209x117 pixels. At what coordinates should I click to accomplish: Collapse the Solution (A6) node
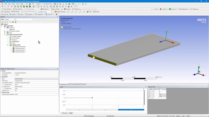click(8, 45)
